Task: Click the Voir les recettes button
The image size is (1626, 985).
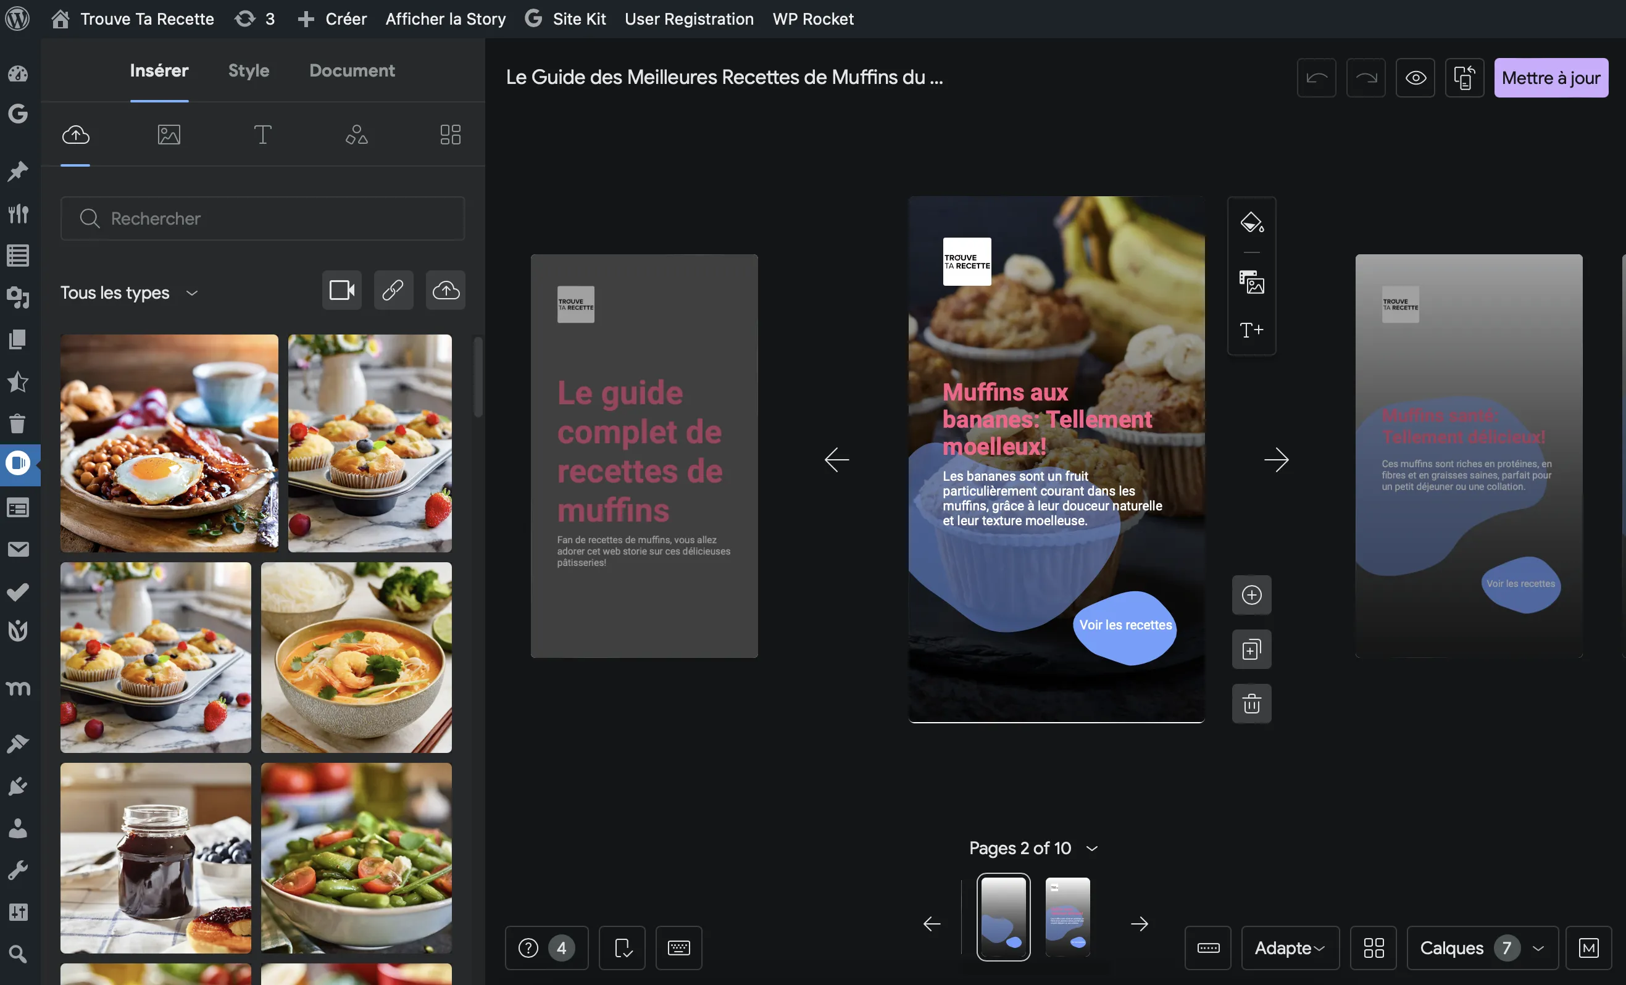Action: pos(1124,625)
